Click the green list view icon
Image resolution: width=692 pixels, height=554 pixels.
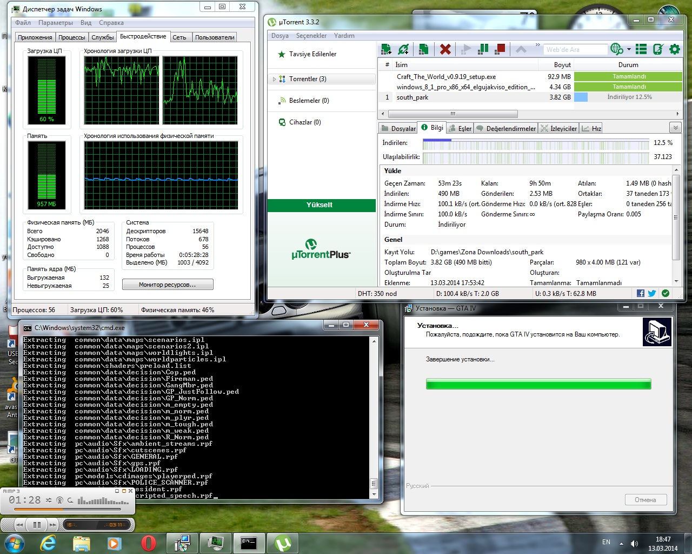[x=641, y=49]
